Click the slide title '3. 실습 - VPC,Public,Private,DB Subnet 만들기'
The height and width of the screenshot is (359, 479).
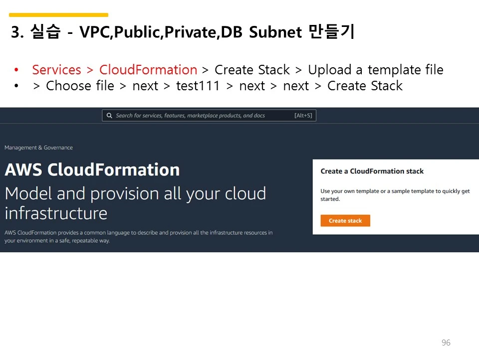coord(183,32)
